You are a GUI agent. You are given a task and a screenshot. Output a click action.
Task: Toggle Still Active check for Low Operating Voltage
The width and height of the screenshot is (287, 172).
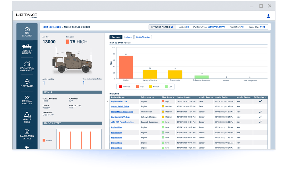pyautogui.click(x=260, y=117)
